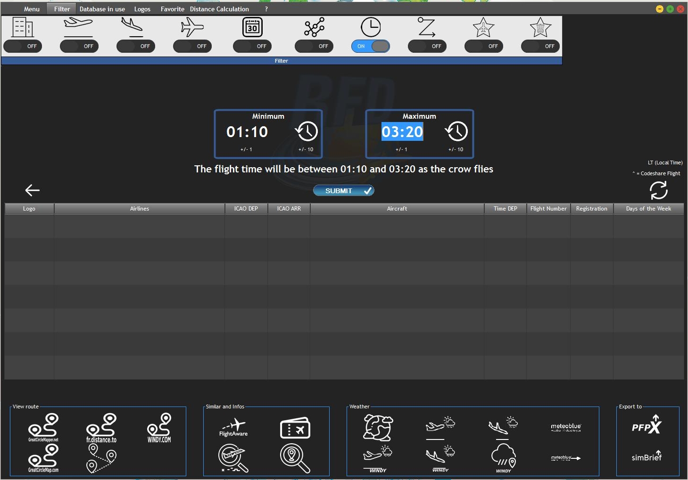Click the meteoblue icon with arrow
The width and height of the screenshot is (688, 480).
(566, 458)
